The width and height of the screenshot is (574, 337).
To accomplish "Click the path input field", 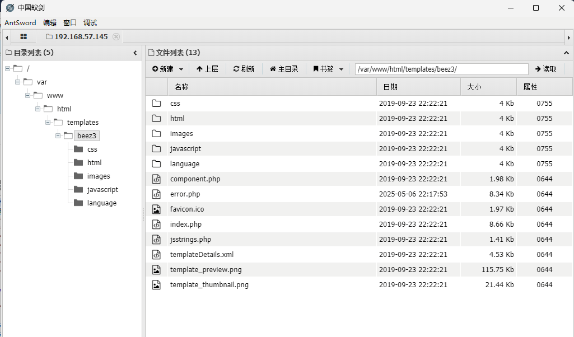I will [441, 69].
